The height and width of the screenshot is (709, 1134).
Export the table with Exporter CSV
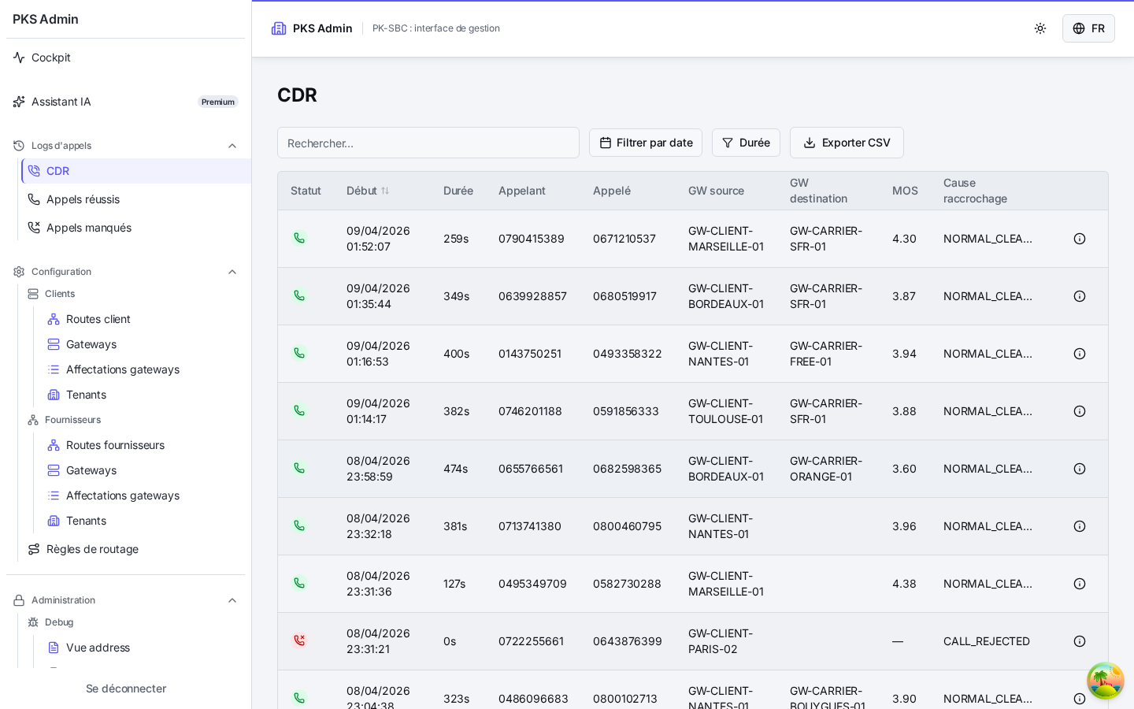tap(847, 143)
